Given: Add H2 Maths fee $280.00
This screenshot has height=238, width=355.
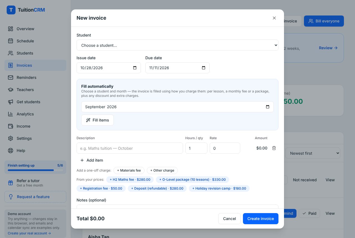Looking at the screenshot, I should (130, 180).
